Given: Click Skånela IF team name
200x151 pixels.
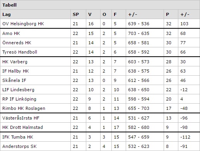Looking at the screenshot, I should [x=14, y=80].
